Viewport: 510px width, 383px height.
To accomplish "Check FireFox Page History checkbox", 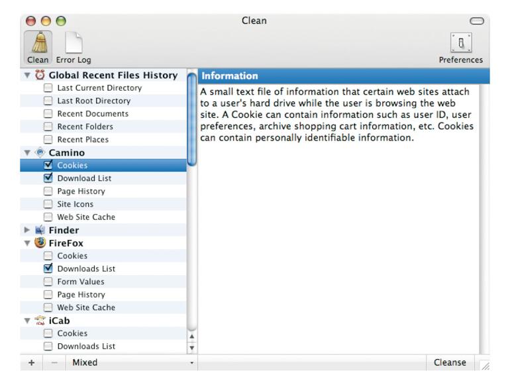I will 48,294.
